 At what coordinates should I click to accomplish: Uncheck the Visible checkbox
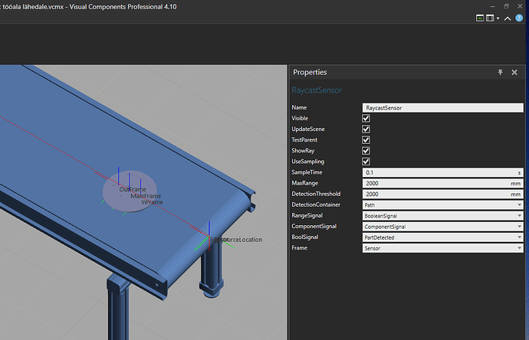click(x=366, y=119)
